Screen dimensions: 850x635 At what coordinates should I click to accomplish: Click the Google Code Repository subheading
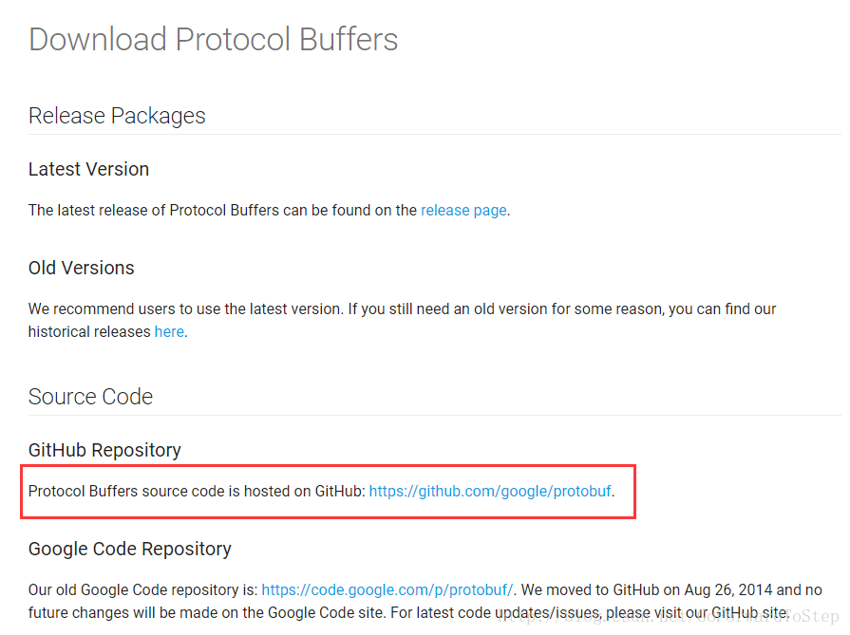point(130,549)
